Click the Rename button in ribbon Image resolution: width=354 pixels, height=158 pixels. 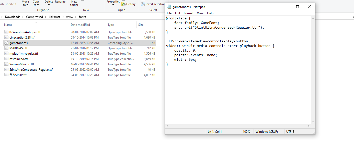(60, 2)
